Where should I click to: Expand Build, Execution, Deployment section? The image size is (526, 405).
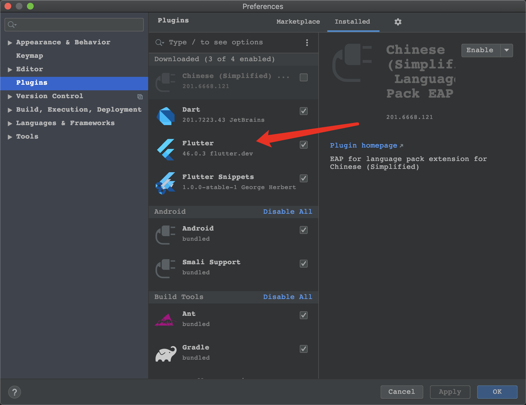[x=10, y=110]
